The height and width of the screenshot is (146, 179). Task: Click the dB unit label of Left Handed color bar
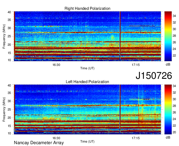coord(168,137)
